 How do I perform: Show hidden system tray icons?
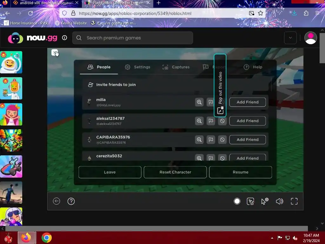(272, 238)
